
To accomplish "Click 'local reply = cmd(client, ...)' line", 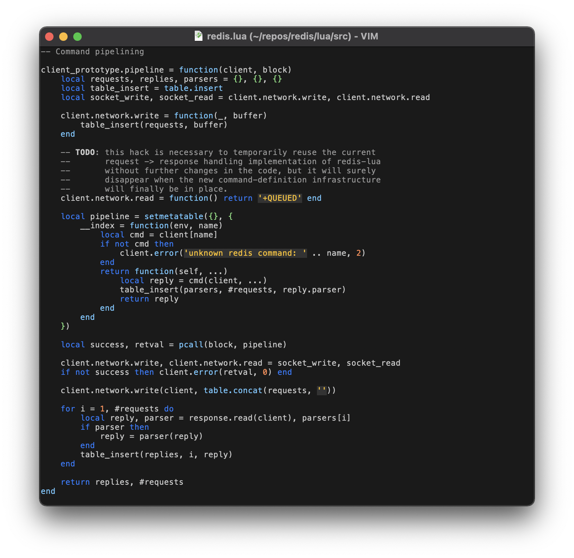I will [193, 281].
